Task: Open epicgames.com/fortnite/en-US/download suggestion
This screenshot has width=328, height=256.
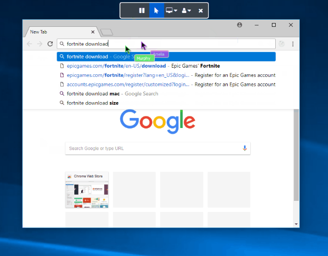Action: [x=116, y=66]
